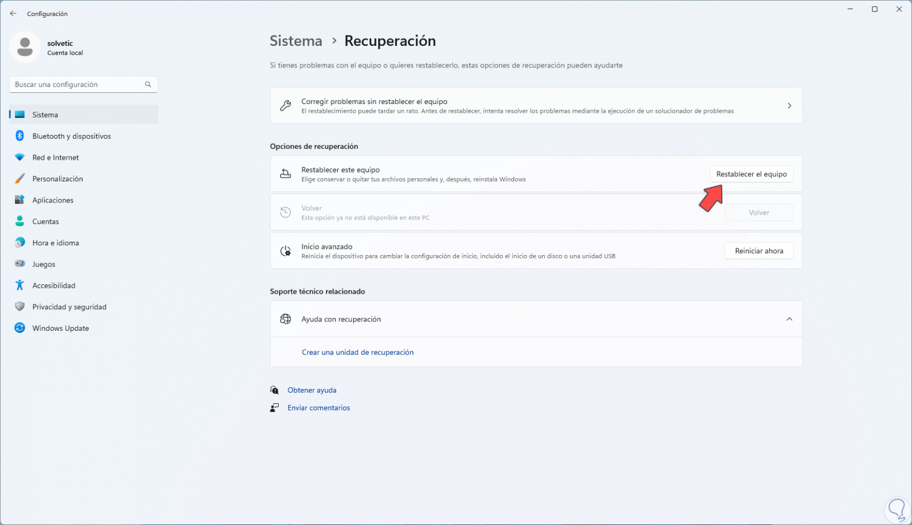The height and width of the screenshot is (525, 912).
Task: Click the Aplicaciones icon
Action: click(20, 200)
